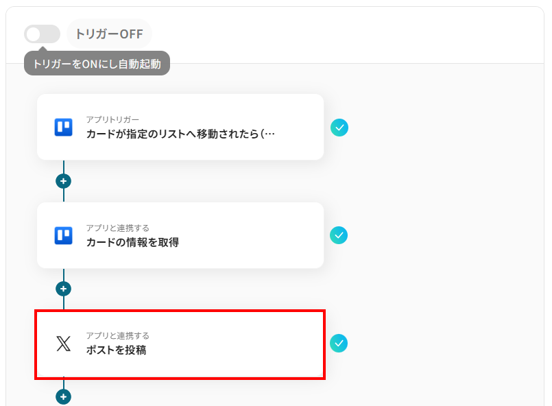Click アプリと連携する label above ポストを投稿
Screen dimensions: 552x406
coord(117,335)
